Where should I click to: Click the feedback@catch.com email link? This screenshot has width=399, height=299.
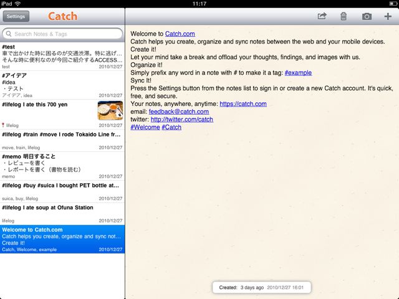tap(179, 112)
